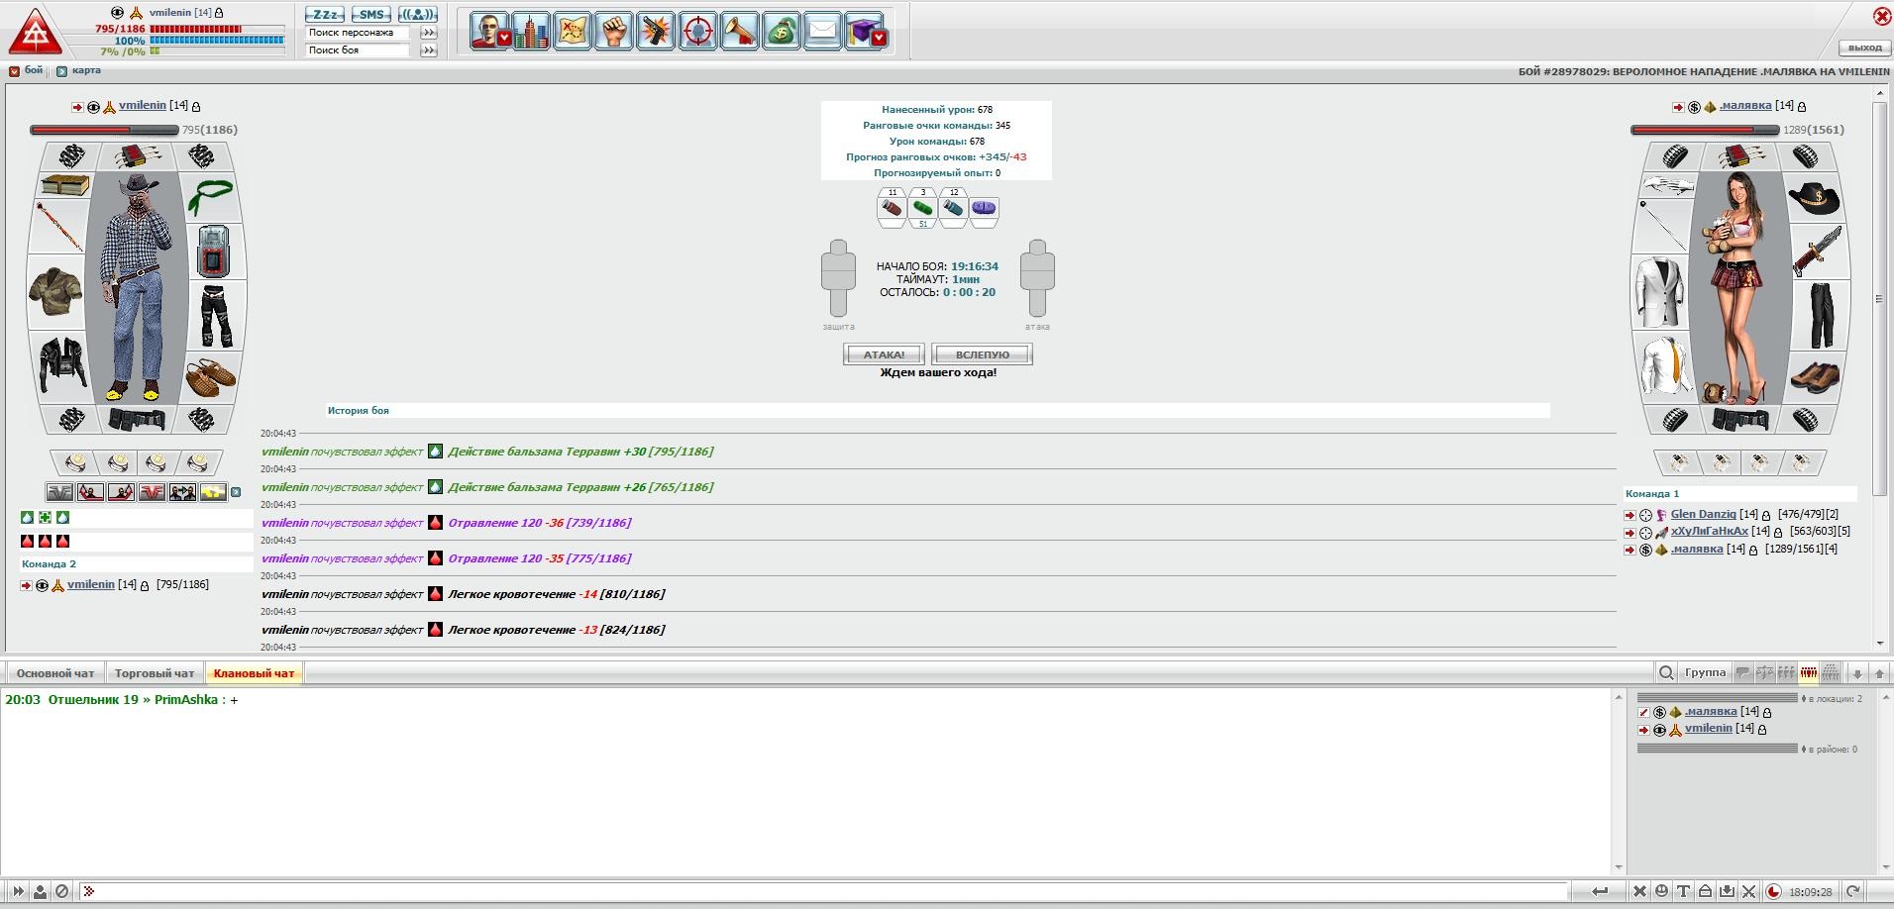Toggle the highlighted red people group filter

(x=1809, y=673)
